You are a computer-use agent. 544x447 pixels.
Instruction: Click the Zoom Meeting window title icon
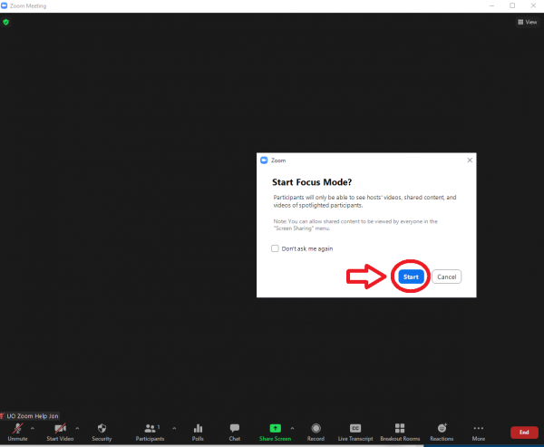(4, 5)
